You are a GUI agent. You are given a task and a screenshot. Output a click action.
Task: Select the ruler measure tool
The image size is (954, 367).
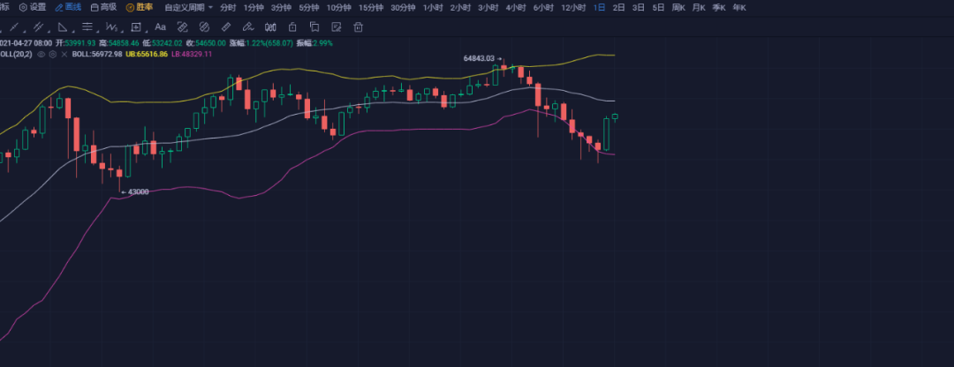[x=226, y=26]
